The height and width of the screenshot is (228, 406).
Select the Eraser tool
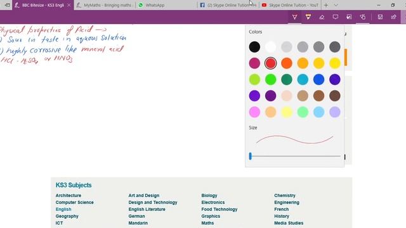pos(322,17)
